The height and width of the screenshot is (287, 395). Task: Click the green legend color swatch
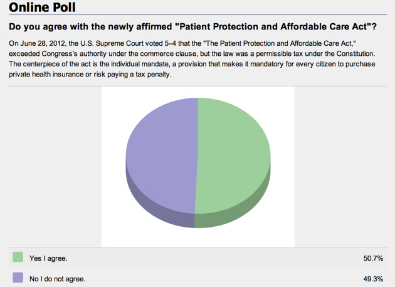[18, 257]
